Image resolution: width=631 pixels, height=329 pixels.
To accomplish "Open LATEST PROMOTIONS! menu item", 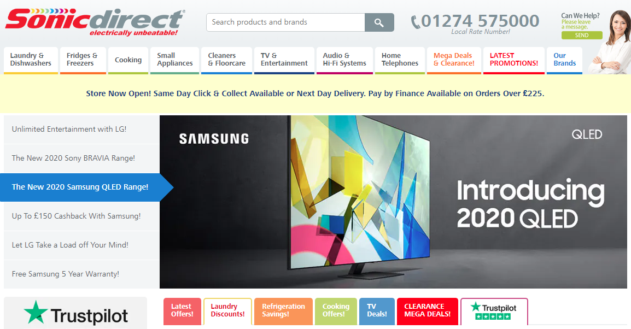I will (x=514, y=60).
